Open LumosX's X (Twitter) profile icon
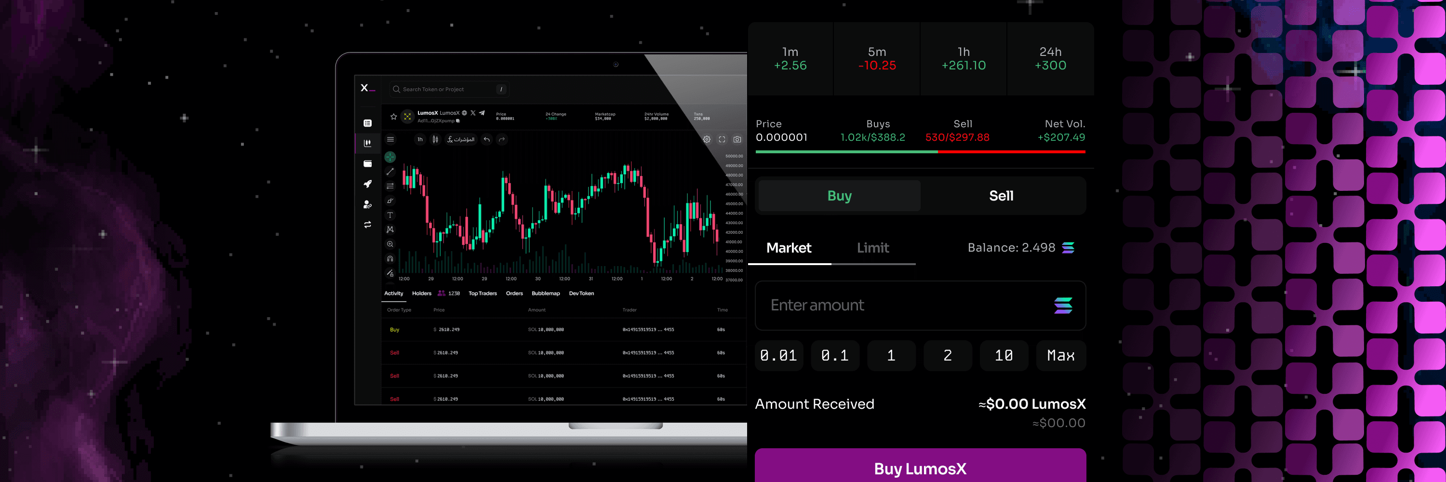 (473, 113)
